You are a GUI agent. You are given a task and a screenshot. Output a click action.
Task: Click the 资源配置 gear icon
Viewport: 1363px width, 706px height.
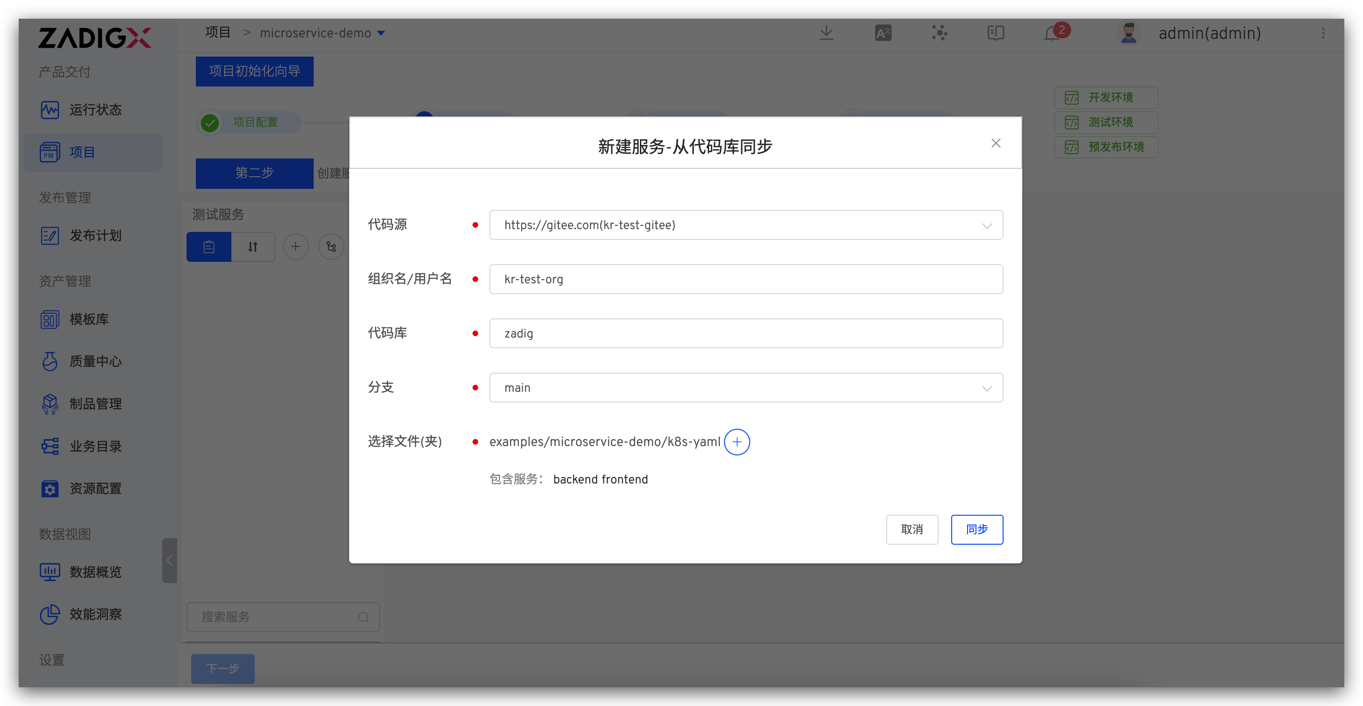50,489
